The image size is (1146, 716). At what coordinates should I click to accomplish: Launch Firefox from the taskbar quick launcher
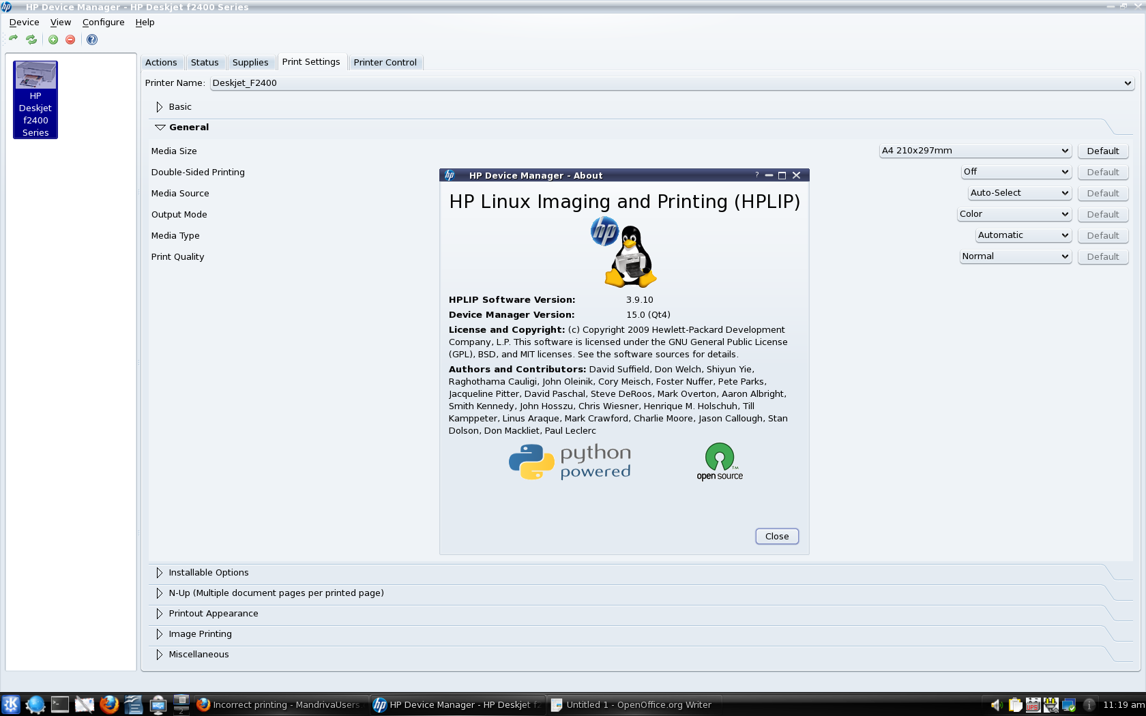click(x=109, y=704)
